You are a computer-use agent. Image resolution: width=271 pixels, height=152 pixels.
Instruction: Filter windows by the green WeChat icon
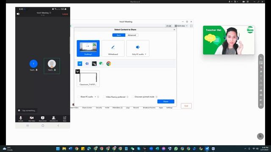pos(101,64)
